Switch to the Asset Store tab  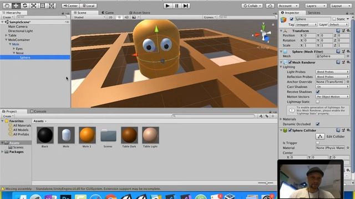pyautogui.click(x=139, y=13)
